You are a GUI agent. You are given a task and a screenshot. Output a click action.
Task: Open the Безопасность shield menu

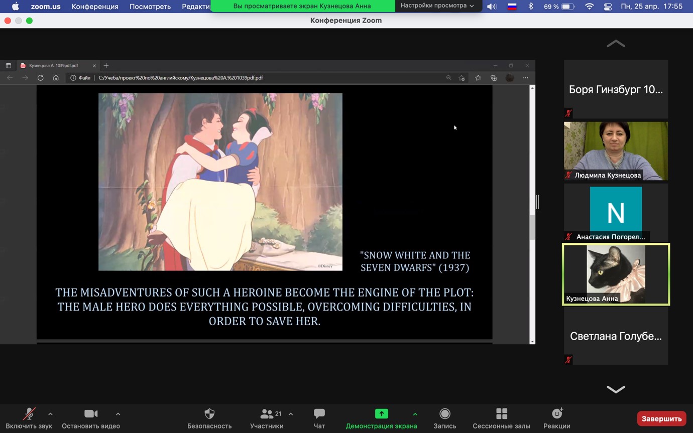point(209,418)
